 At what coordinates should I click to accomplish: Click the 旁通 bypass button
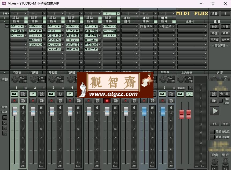point(224,94)
